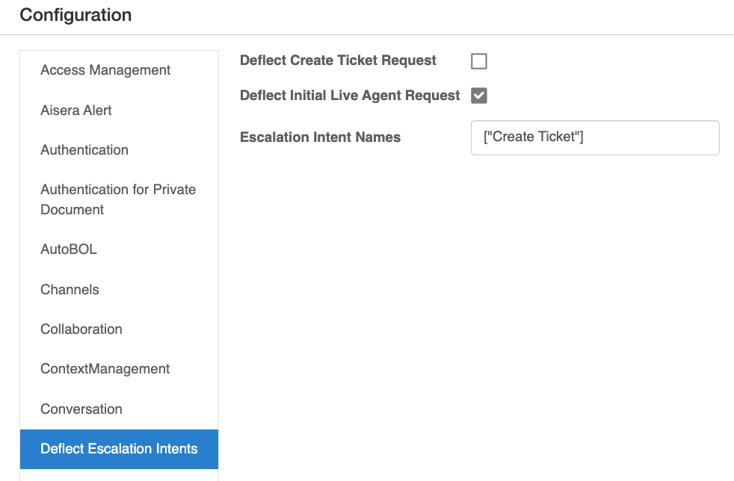Click the highlighted Deflect Escalation Intents item
Image resolution: width=734 pixels, height=481 pixels.
point(119,449)
